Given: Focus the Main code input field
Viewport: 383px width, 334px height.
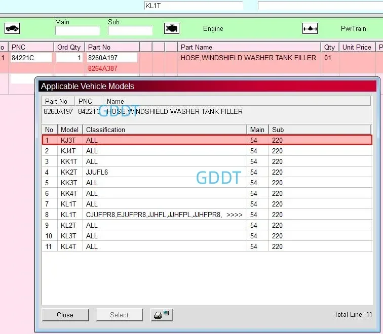Looking at the screenshot, I should tap(78, 31).
